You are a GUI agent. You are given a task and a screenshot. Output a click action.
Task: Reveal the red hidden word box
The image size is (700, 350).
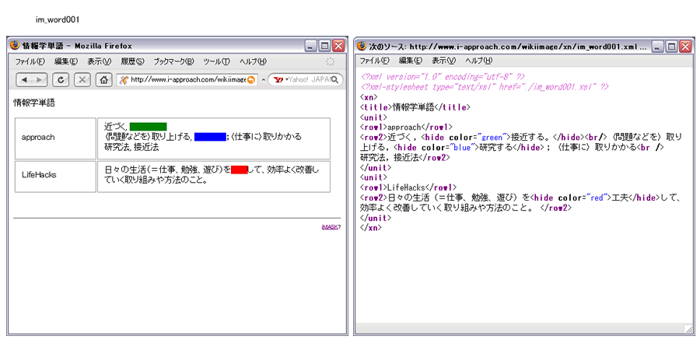pyautogui.click(x=239, y=170)
